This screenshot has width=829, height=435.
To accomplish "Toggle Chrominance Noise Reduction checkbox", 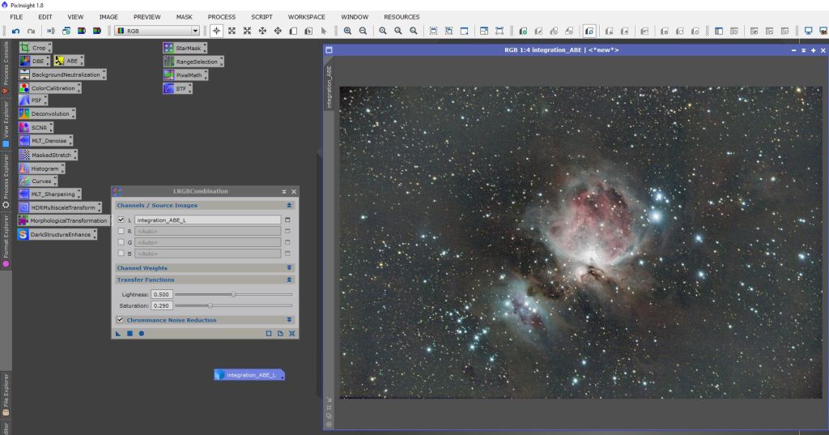I will tap(121, 320).
